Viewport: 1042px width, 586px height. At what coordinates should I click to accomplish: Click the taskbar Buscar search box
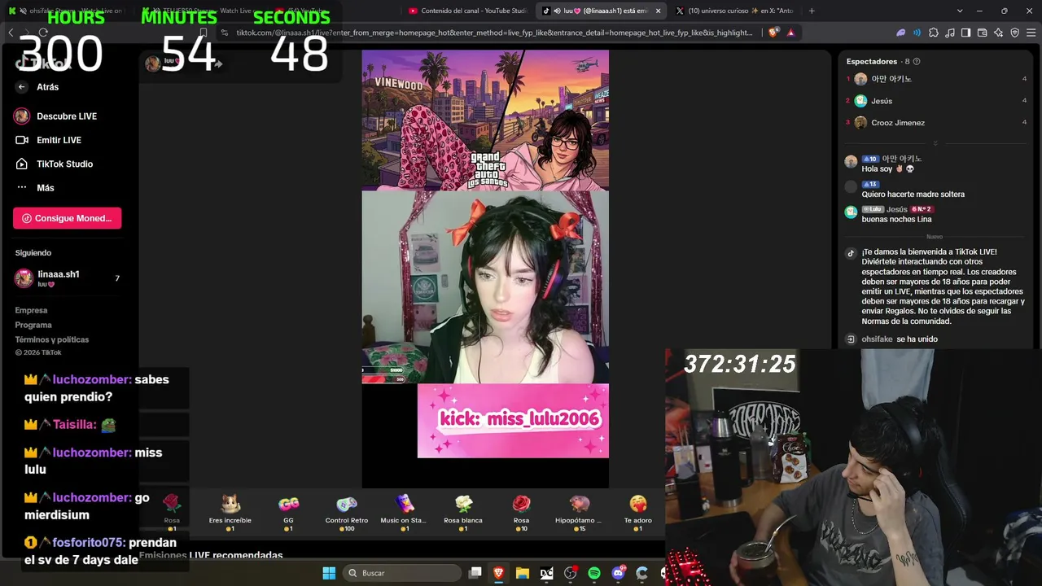(x=401, y=573)
